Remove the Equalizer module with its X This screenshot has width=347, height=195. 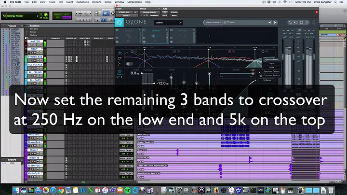(139, 30)
